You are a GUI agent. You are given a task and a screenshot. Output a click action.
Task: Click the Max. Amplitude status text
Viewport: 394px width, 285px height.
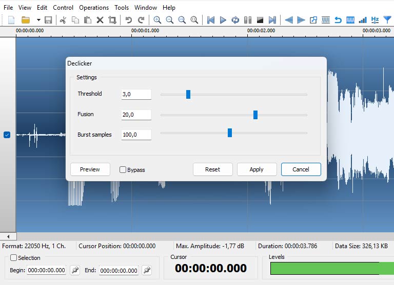pyautogui.click(x=210, y=246)
